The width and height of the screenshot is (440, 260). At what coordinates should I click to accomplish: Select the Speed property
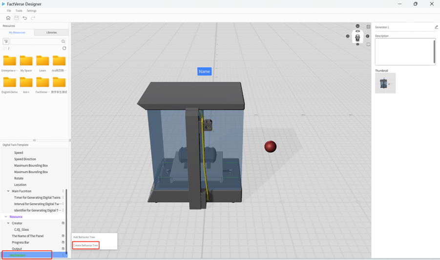tap(19, 153)
